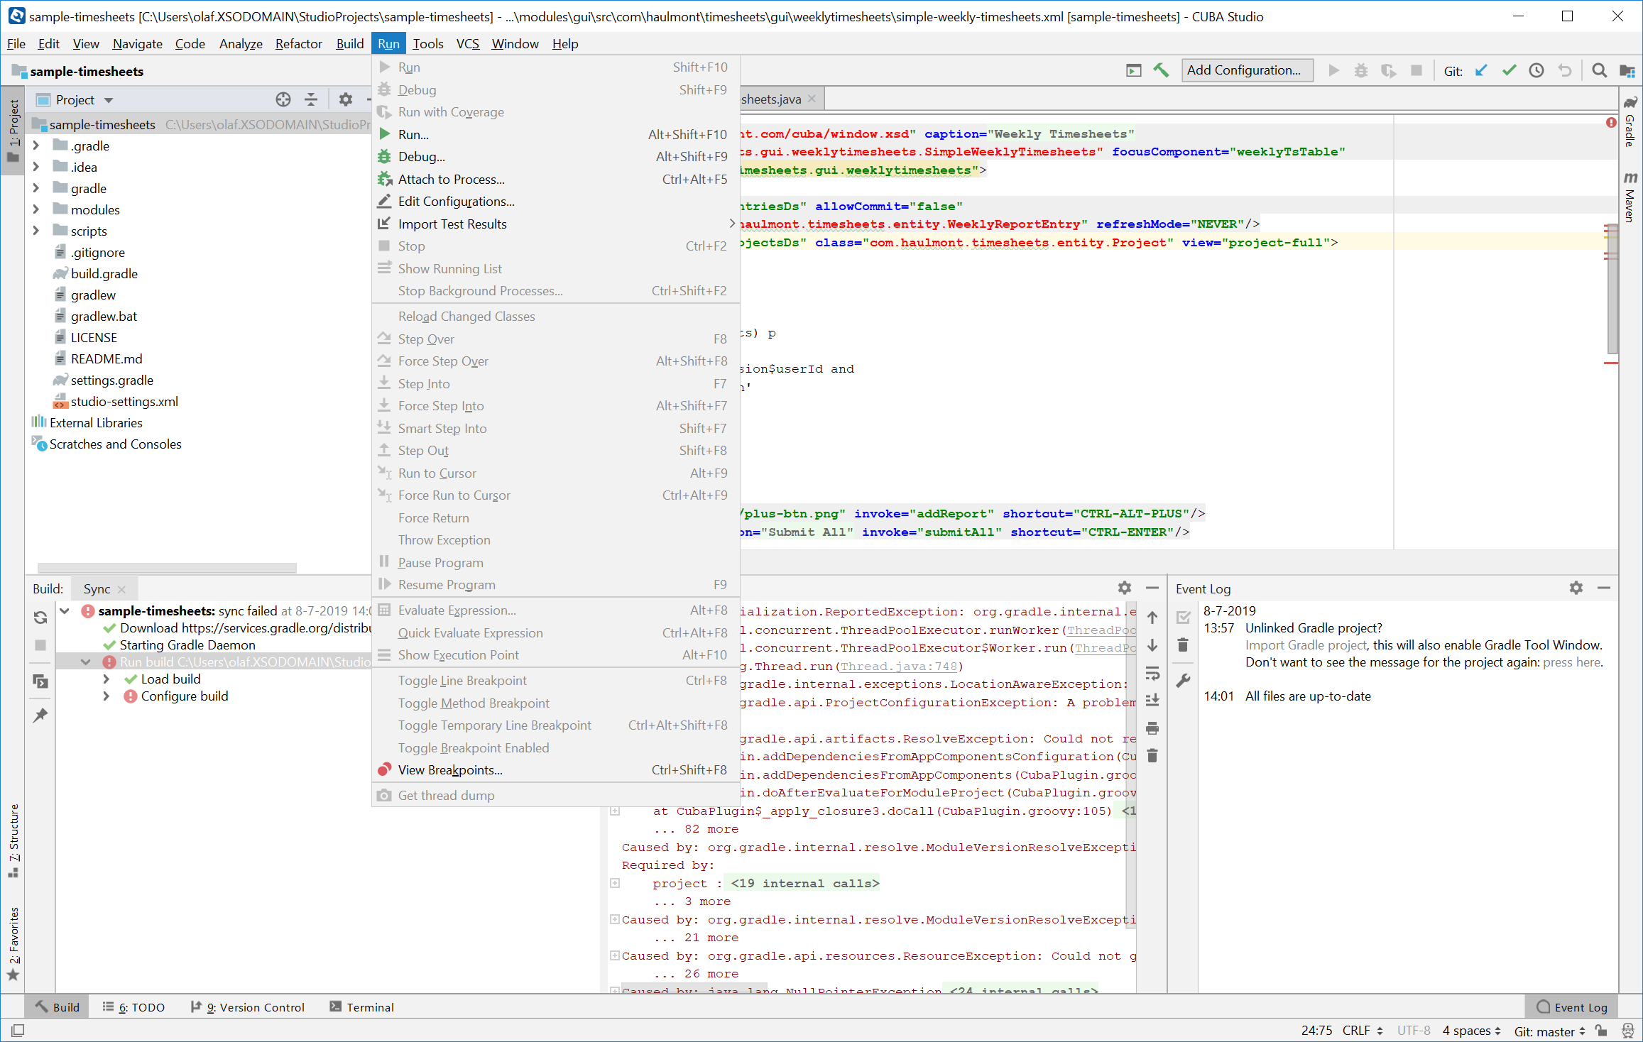Click CRLF line separator status item

[1362, 1031]
